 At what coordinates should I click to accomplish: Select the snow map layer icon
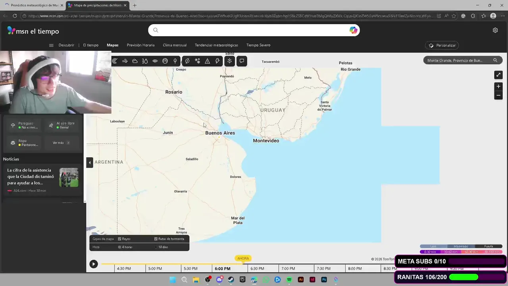tap(197, 61)
